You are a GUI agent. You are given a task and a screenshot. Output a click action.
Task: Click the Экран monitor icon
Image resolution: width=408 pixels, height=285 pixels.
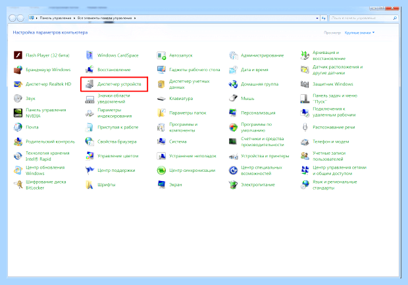pos(161,184)
